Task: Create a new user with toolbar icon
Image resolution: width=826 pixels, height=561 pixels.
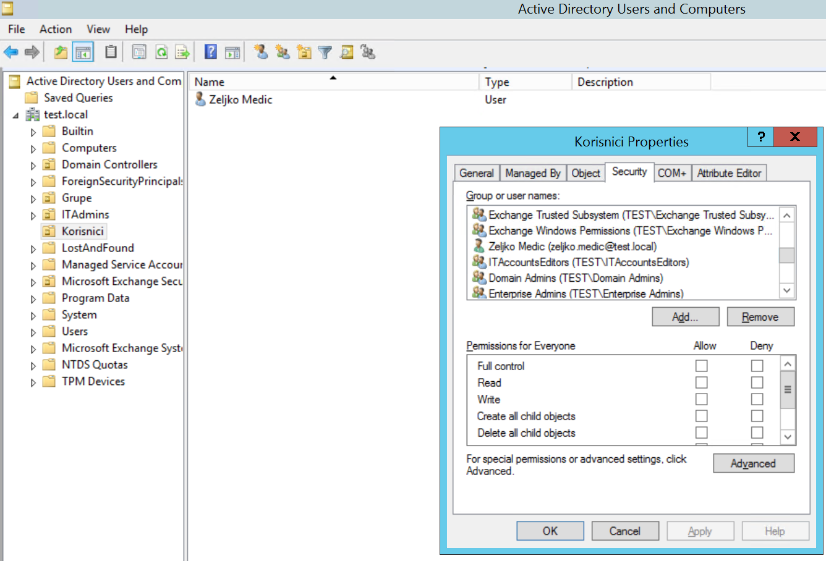Action: pyautogui.click(x=261, y=53)
